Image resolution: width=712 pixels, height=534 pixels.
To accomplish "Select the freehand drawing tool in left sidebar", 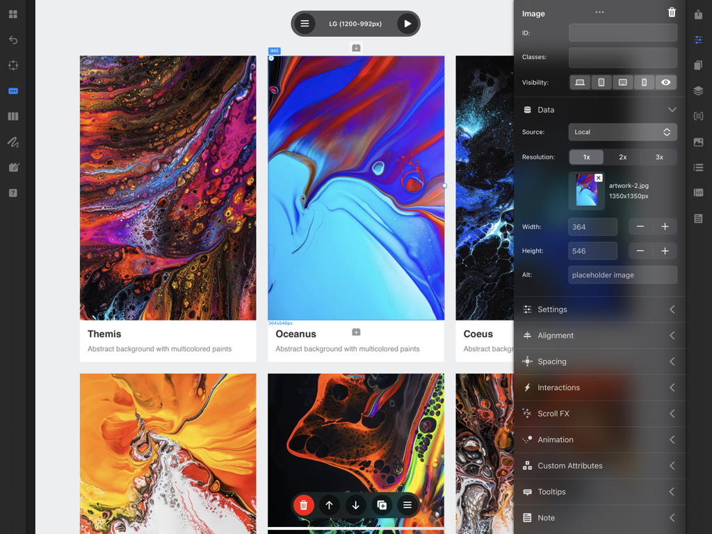I will click(13, 142).
